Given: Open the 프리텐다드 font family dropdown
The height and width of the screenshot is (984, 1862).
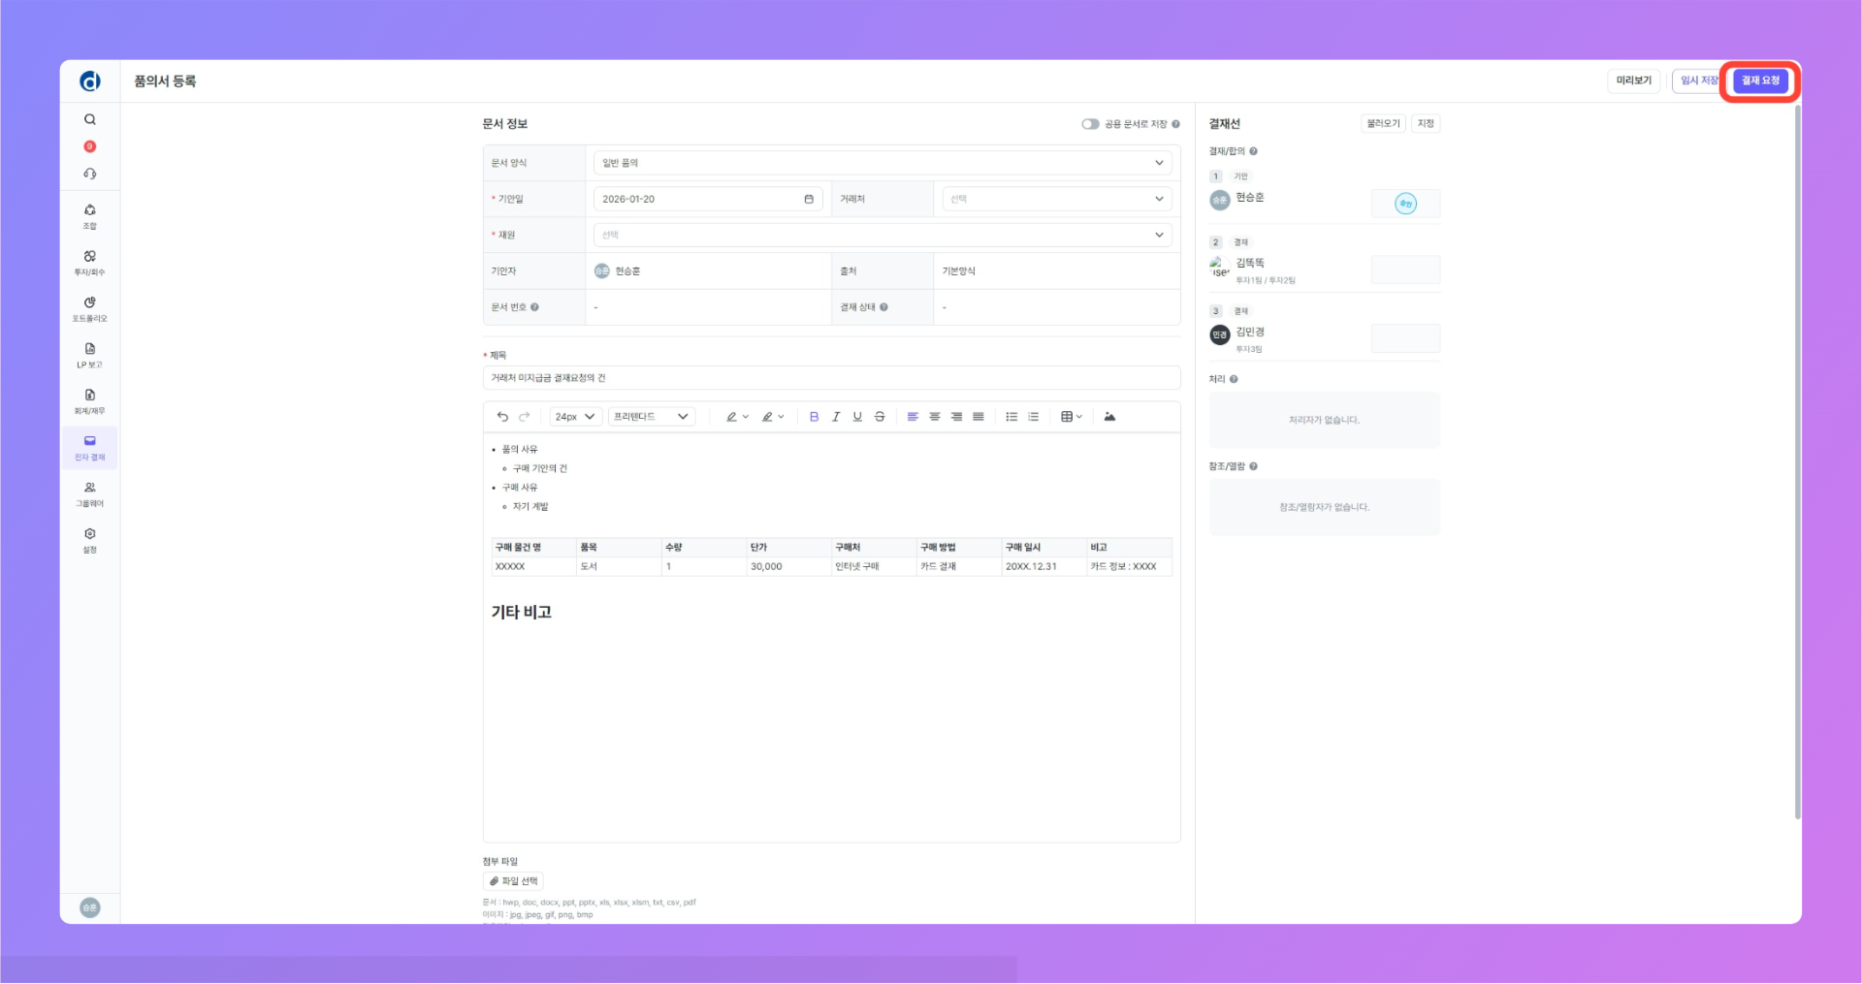Looking at the screenshot, I should [x=652, y=417].
